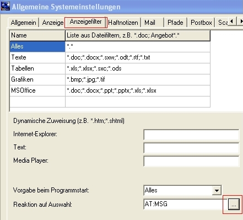Open the browse button next to AT:MSG

(x=234, y=204)
